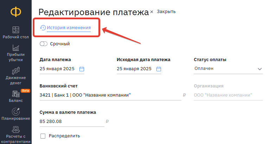
Task: Expand the Статус оплаты dropdown arrow
Action: coord(259,69)
